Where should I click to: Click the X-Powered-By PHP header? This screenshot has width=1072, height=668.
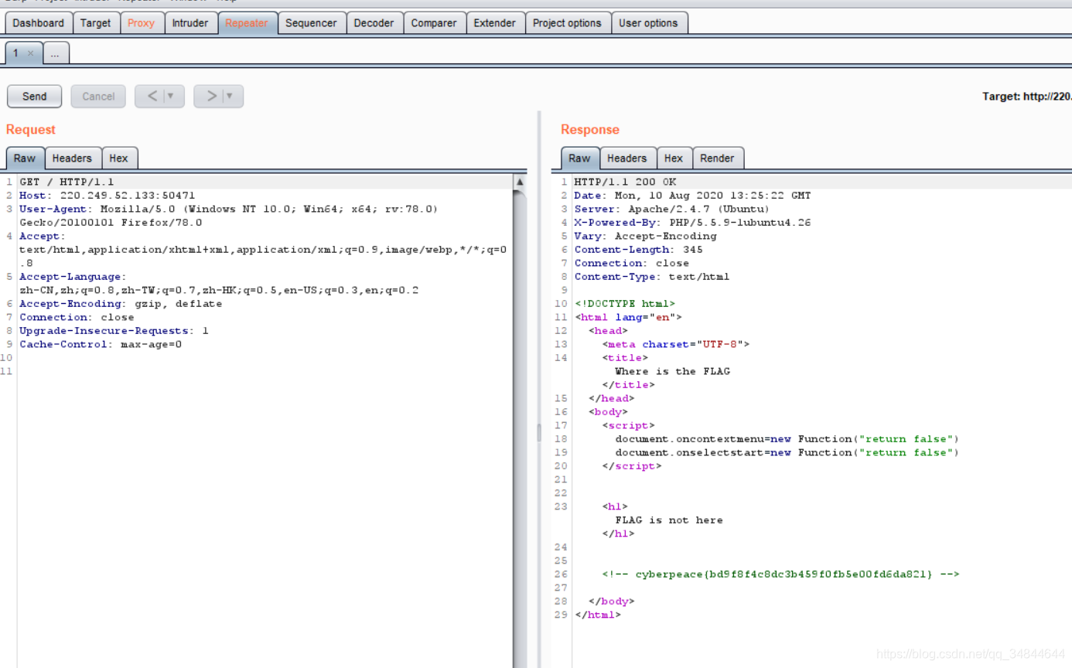coord(692,223)
